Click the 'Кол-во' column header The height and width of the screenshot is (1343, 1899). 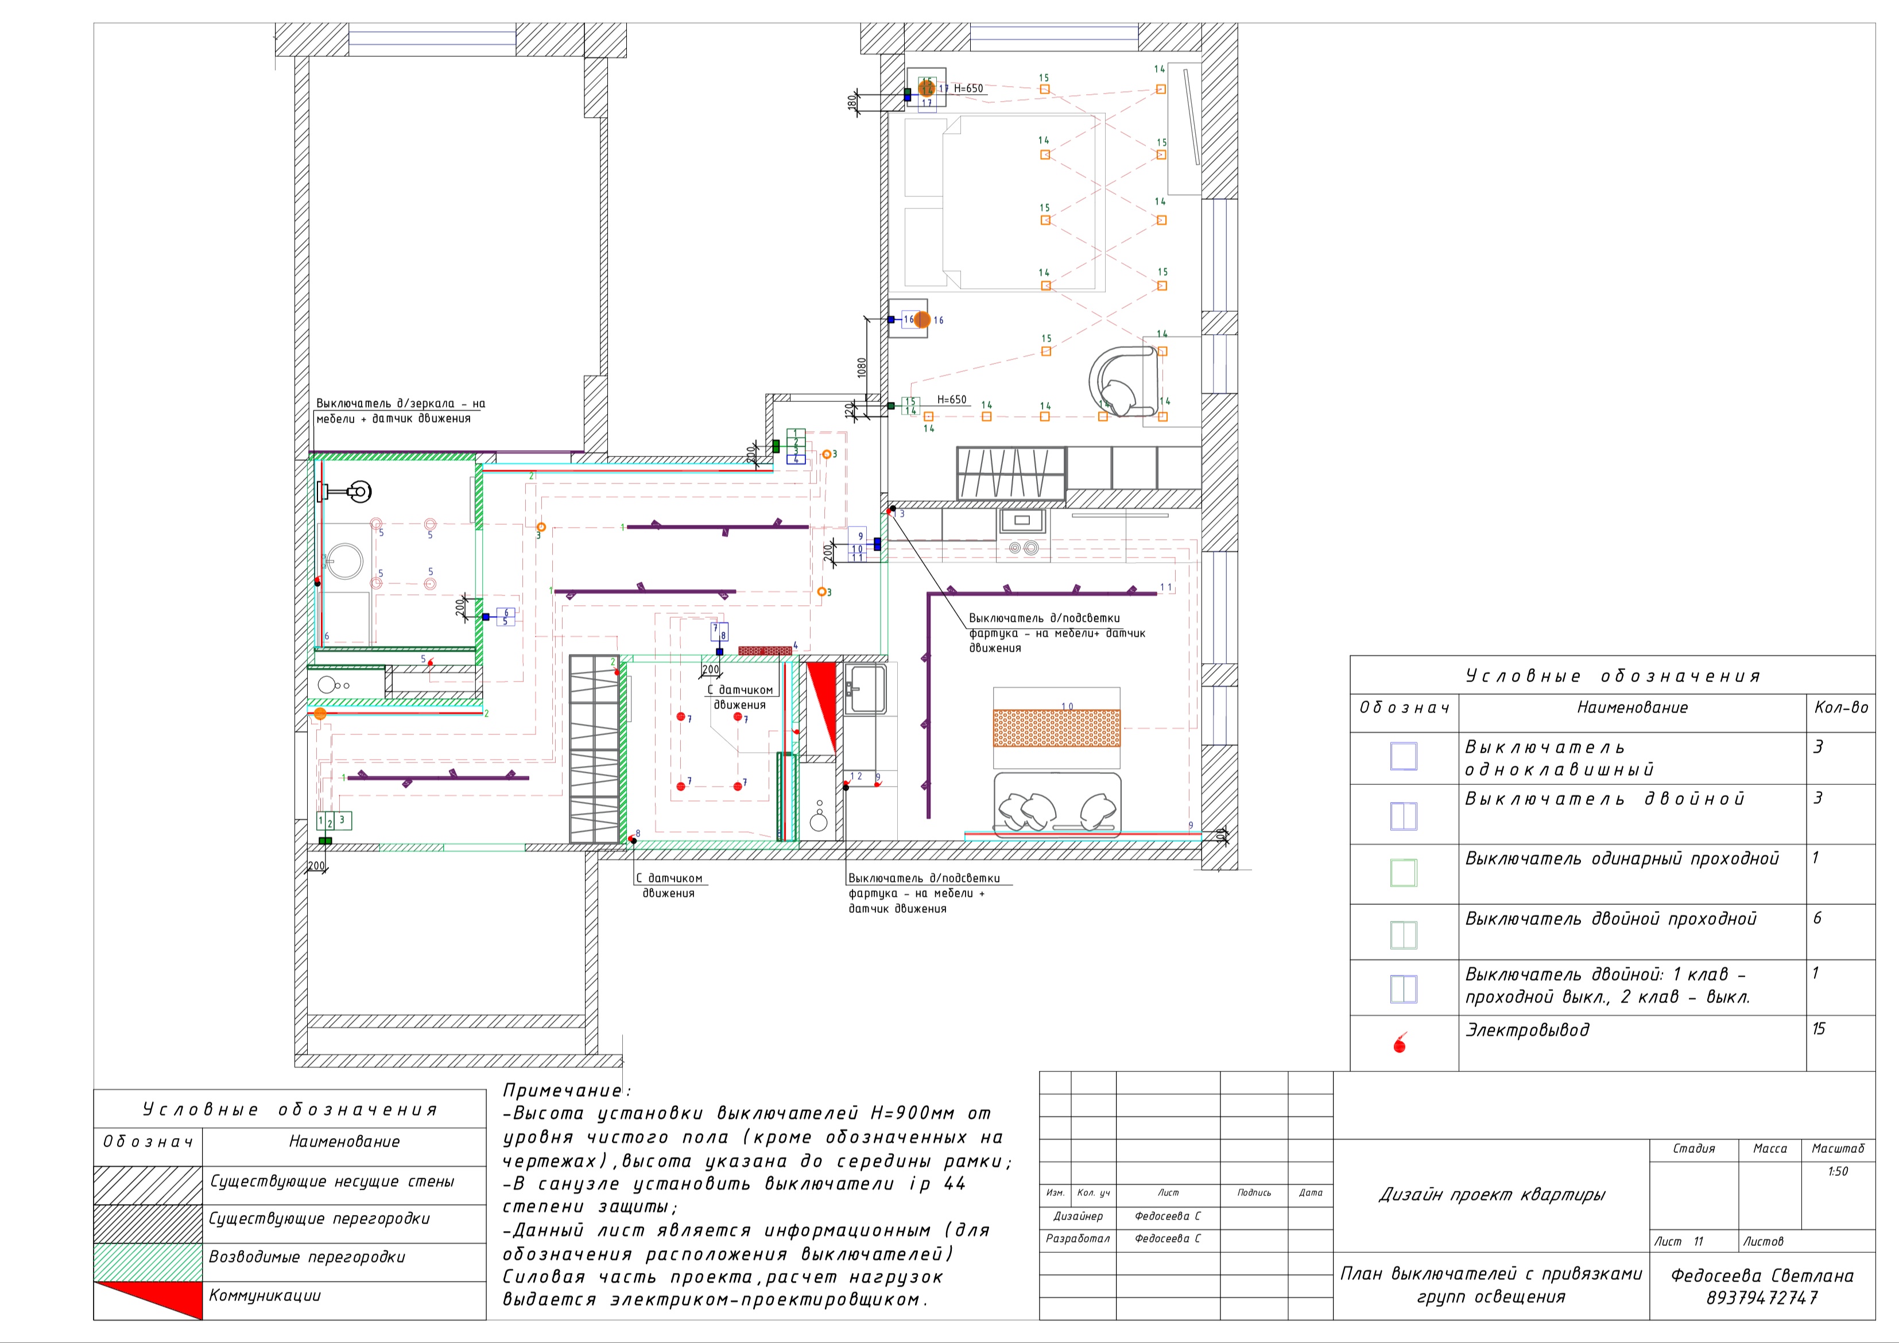point(1840,707)
